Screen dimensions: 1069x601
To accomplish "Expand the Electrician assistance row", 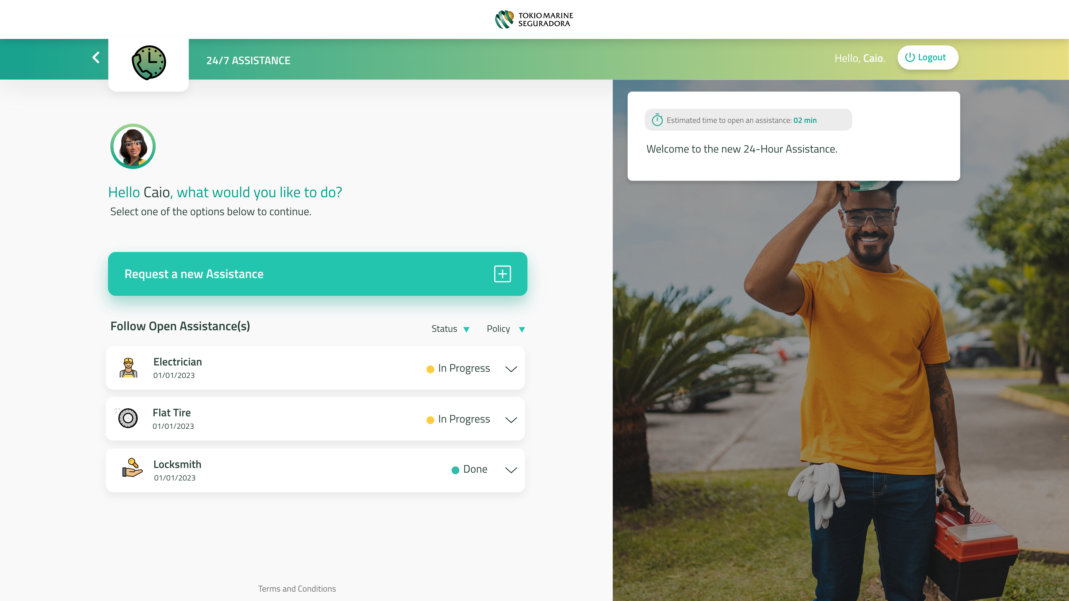I will (x=511, y=369).
